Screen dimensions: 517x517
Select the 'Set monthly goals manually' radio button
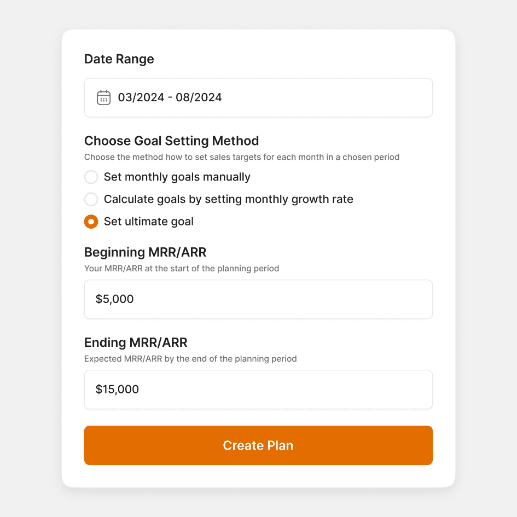[91, 177]
